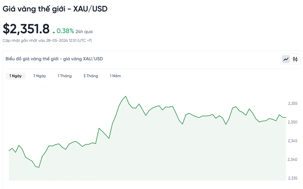Switch to the line chart view icon
This screenshot has width=303, height=189.
[x=286, y=59]
